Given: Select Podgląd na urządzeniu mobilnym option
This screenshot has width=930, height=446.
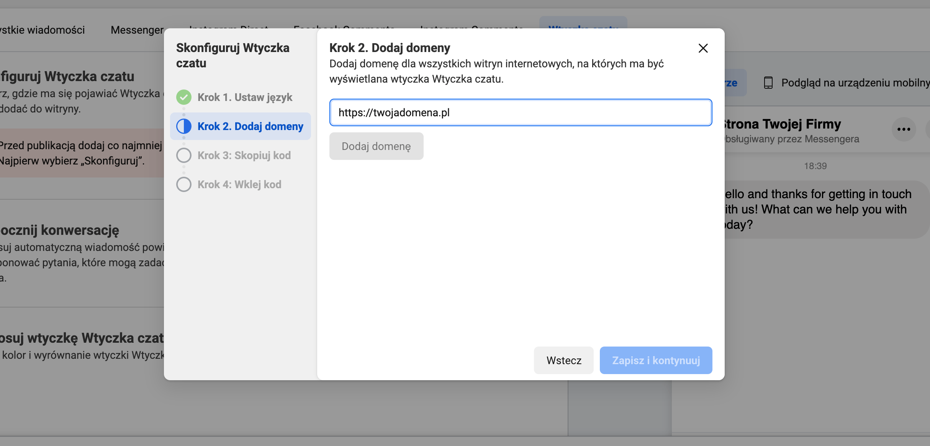Looking at the screenshot, I should click(846, 83).
